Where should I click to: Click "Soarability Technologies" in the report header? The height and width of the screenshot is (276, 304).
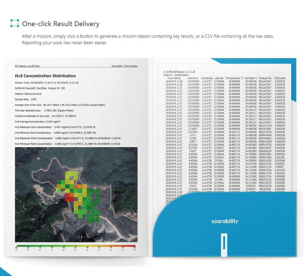point(125,66)
